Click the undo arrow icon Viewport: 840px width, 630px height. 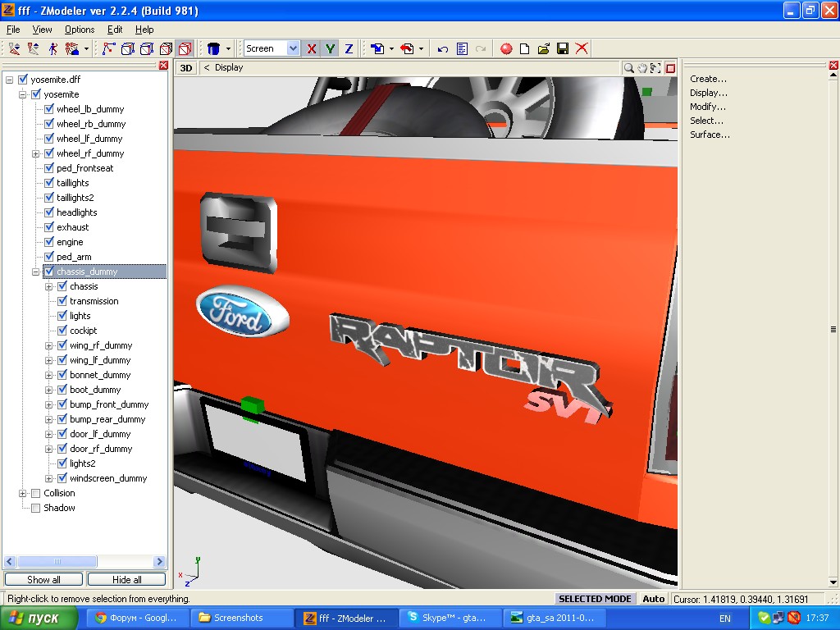tap(442, 48)
